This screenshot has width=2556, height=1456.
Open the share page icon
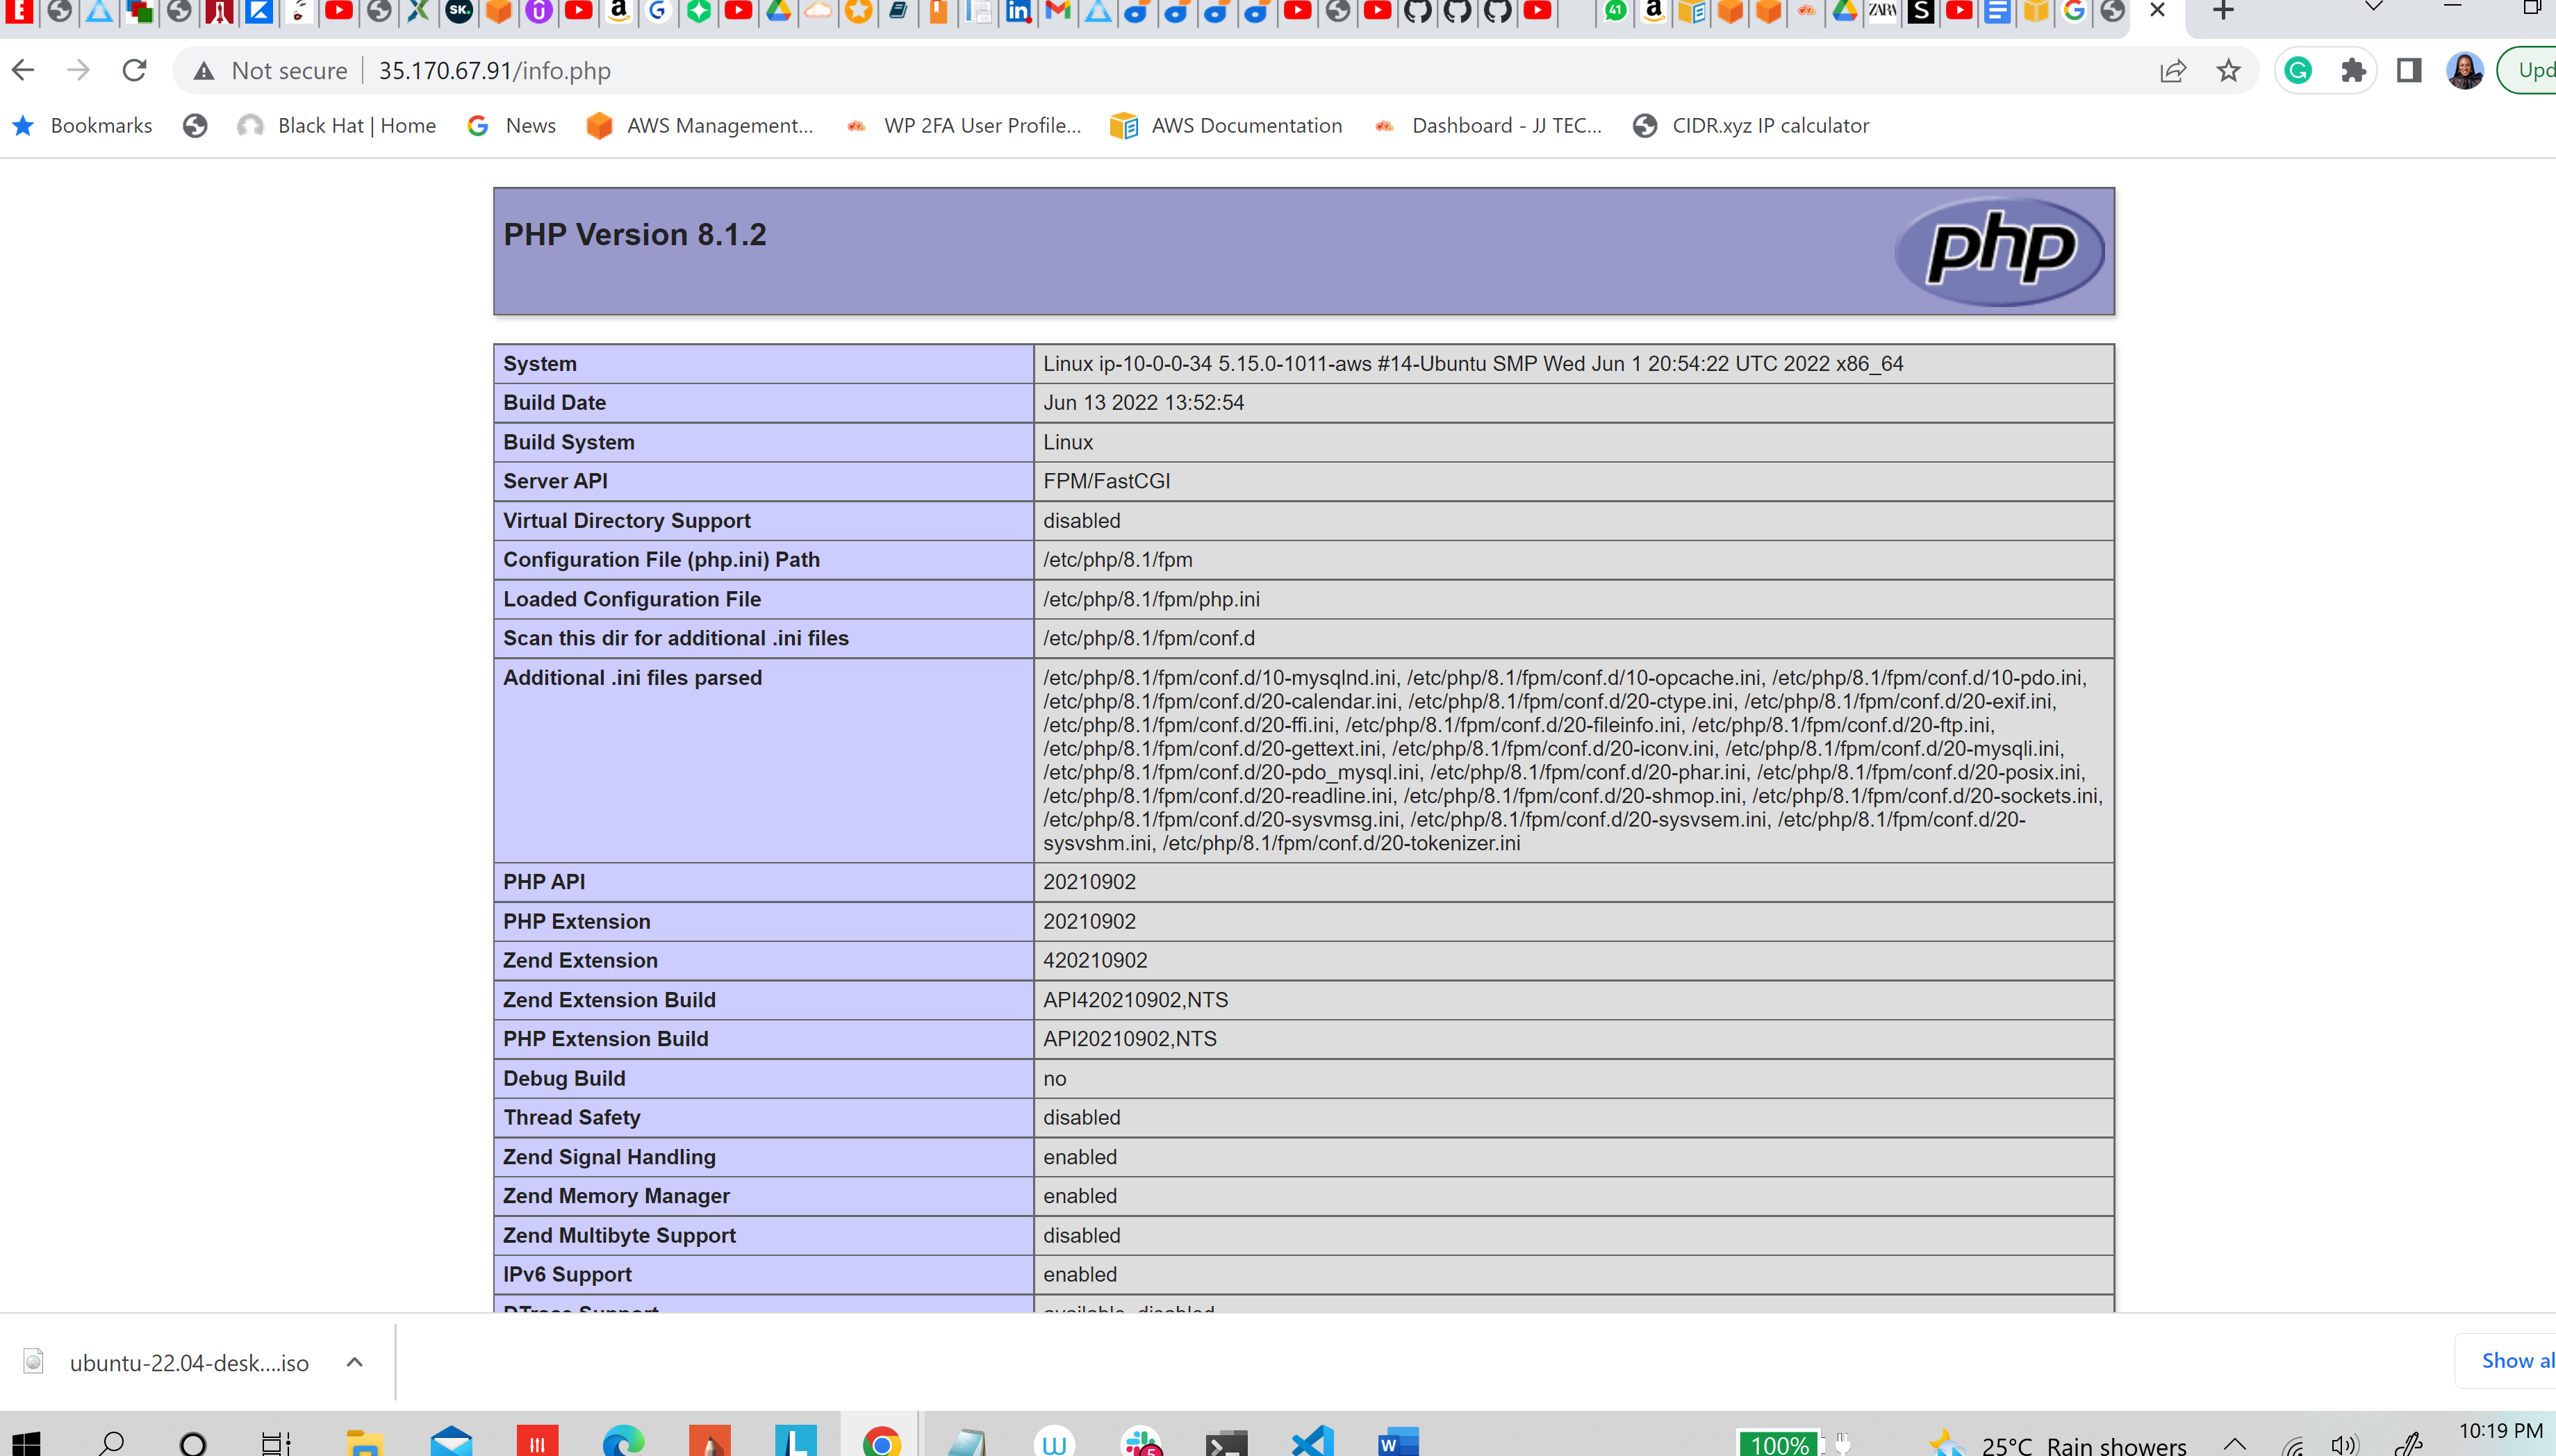tap(2172, 70)
